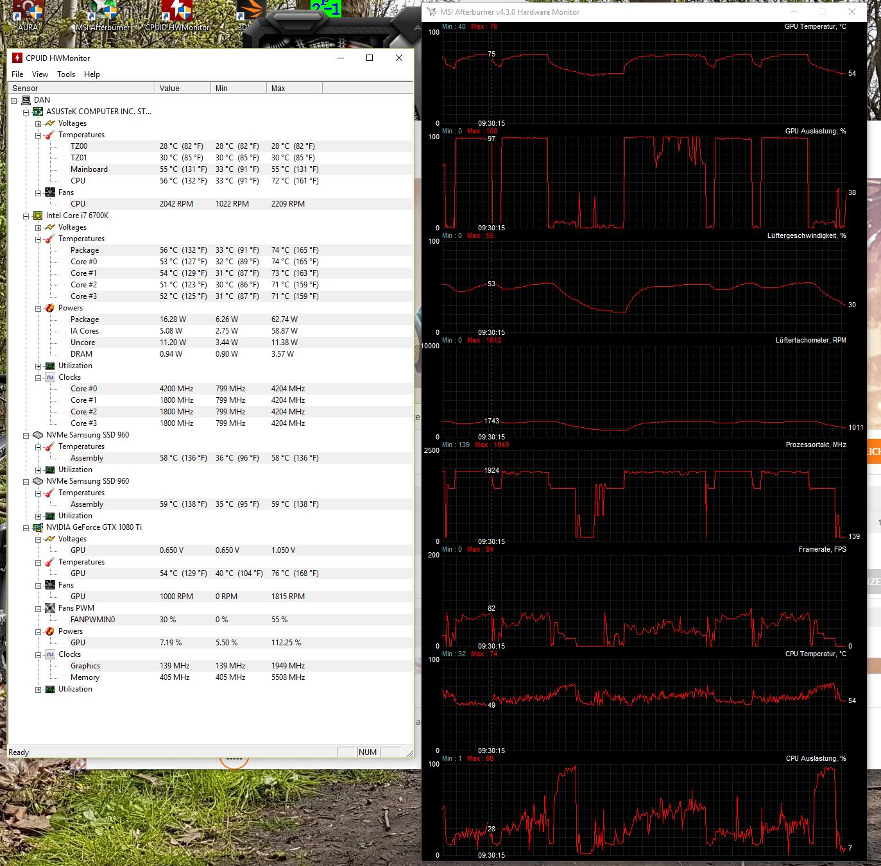881x866 pixels.
Task: Click the 1949 MHz Graphics max value
Action: 288,666
